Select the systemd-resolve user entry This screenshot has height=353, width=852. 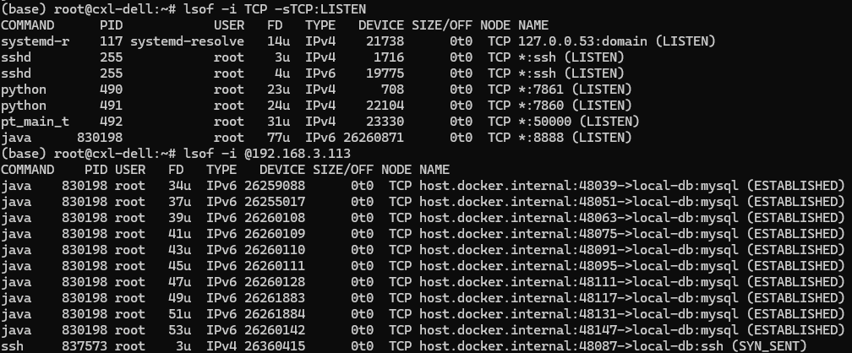[187, 41]
